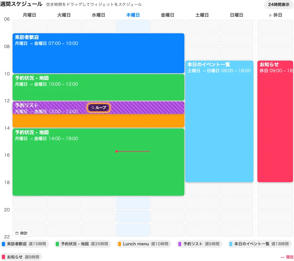
Task: Click the red current-time marker dot
Action: pyautogui.click(x=117, y=151)
